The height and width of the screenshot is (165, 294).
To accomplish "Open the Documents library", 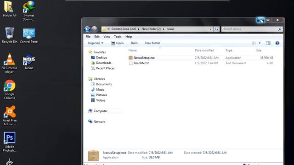I will click(101, 84).
